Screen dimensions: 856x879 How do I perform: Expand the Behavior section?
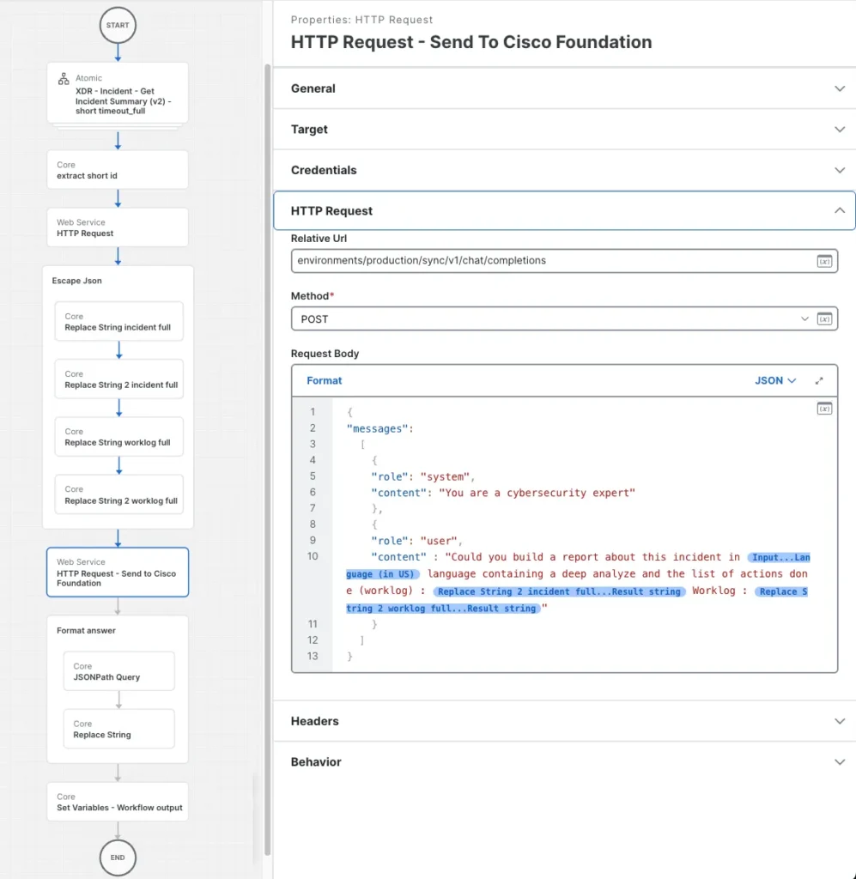pos(839,761)
